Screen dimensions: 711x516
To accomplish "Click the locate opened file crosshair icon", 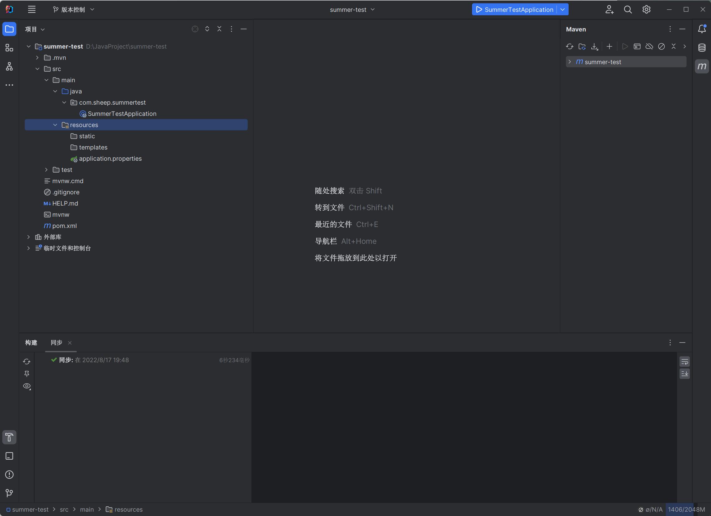I will [x=195, y=29].
